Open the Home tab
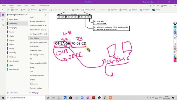This screenshot has width=177, height=100. 4,6
